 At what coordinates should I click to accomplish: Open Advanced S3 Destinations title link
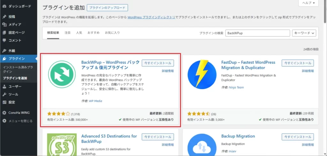[x=109, y=139]
